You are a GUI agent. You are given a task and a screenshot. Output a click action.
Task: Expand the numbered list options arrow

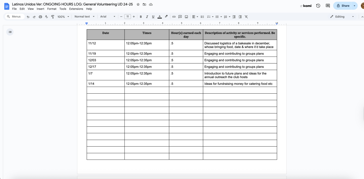click(x=229, y=17)
